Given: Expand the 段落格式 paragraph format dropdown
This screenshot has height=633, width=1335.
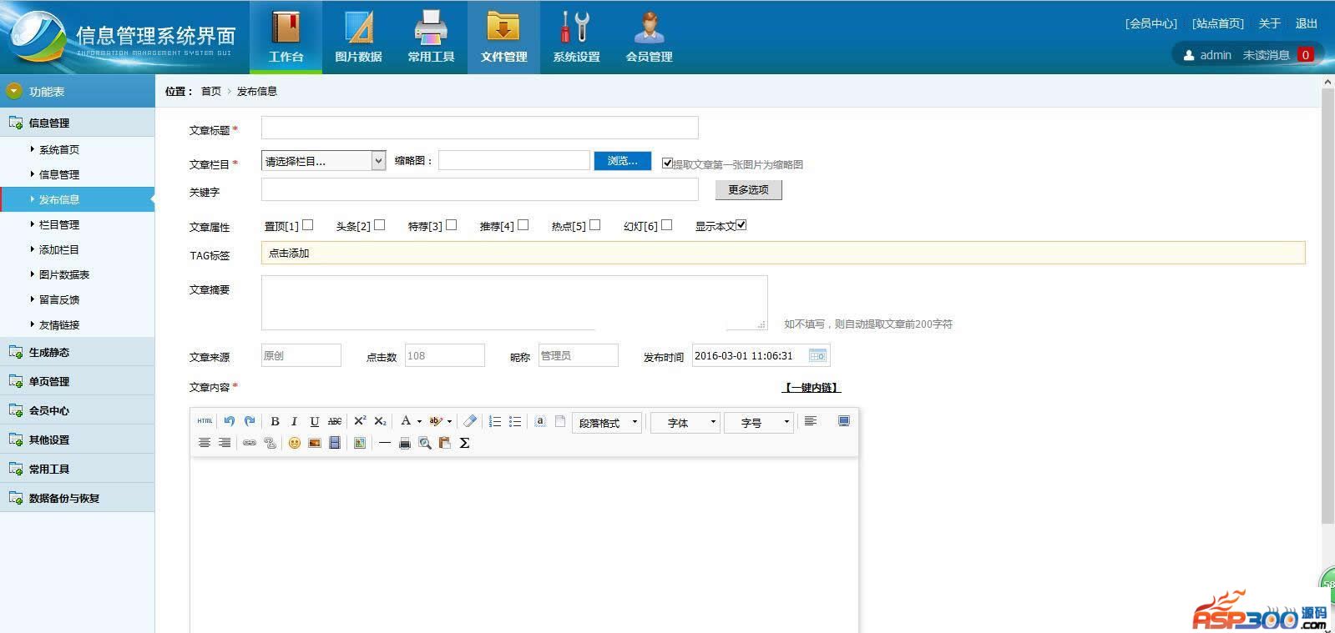Looking at the screenshot, I should coord(609,423).
